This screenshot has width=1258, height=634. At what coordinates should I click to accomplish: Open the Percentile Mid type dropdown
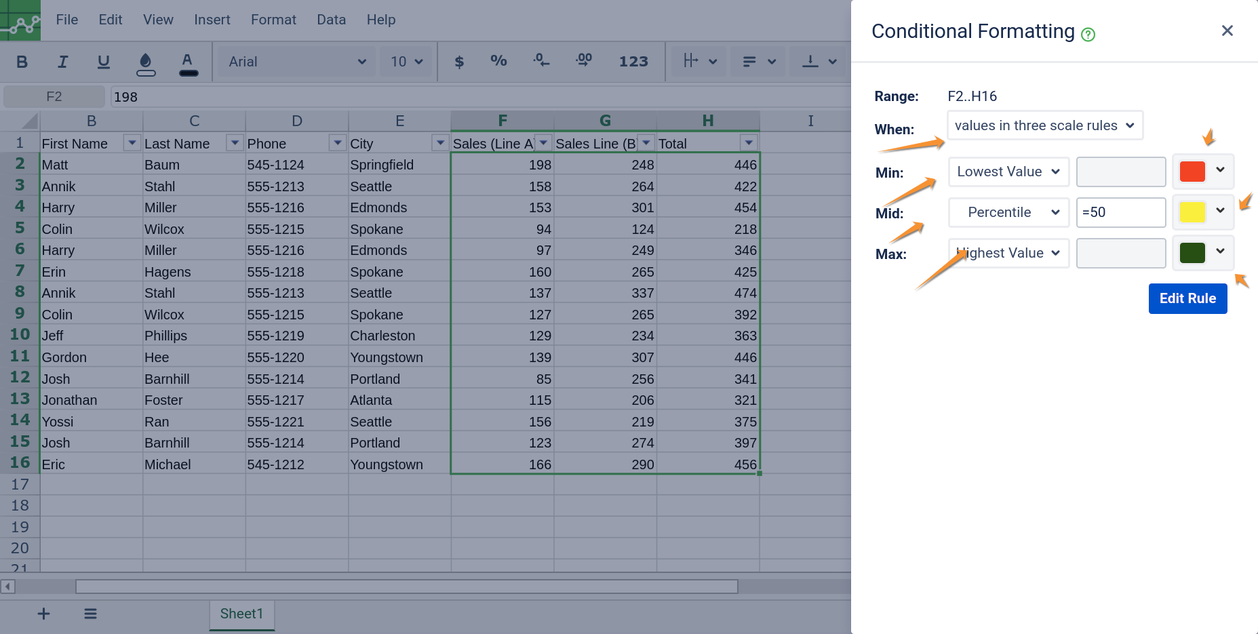(x=1008, y=212)
